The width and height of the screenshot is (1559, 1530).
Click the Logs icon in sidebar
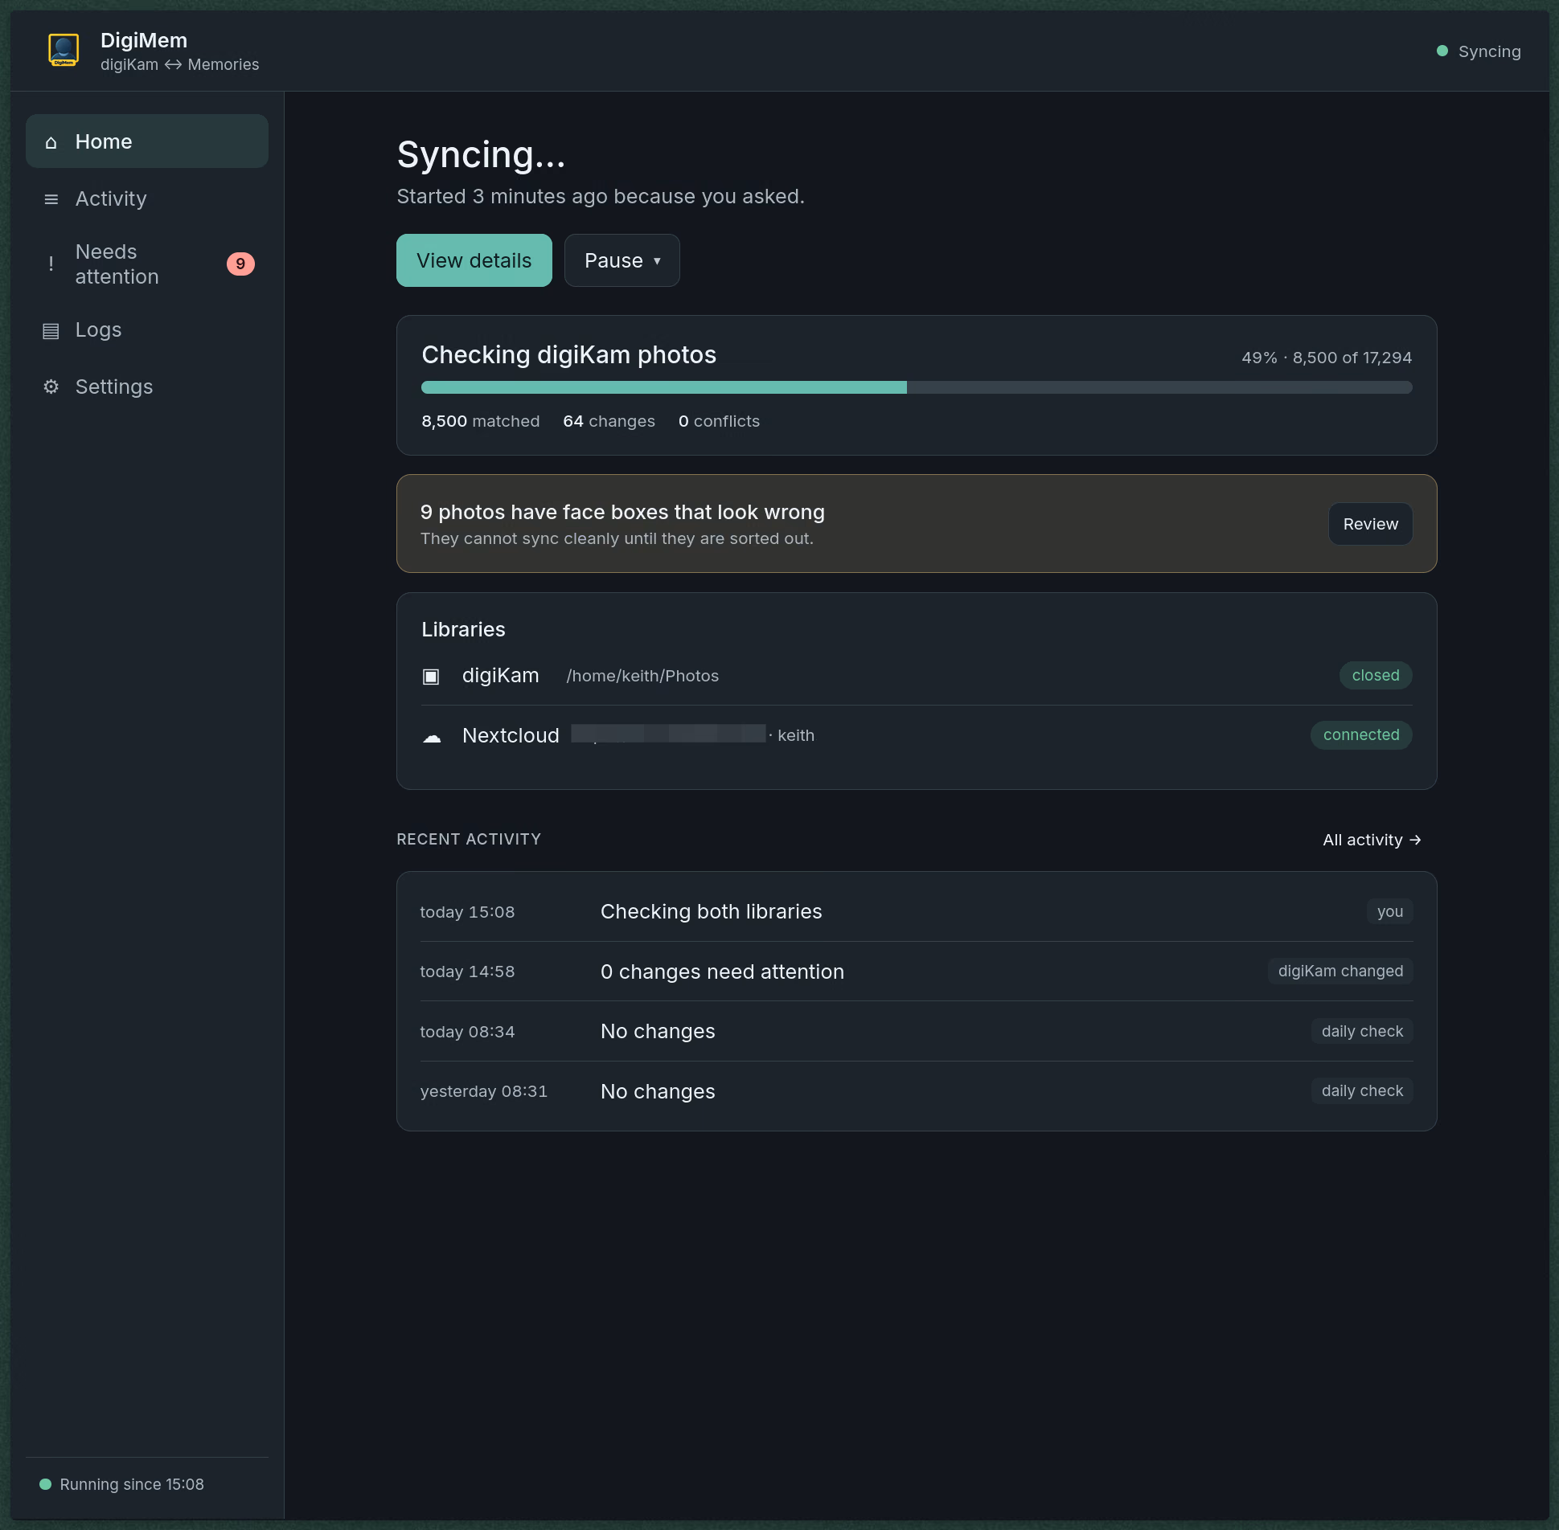pyautogui.click(x=51, y=330)
